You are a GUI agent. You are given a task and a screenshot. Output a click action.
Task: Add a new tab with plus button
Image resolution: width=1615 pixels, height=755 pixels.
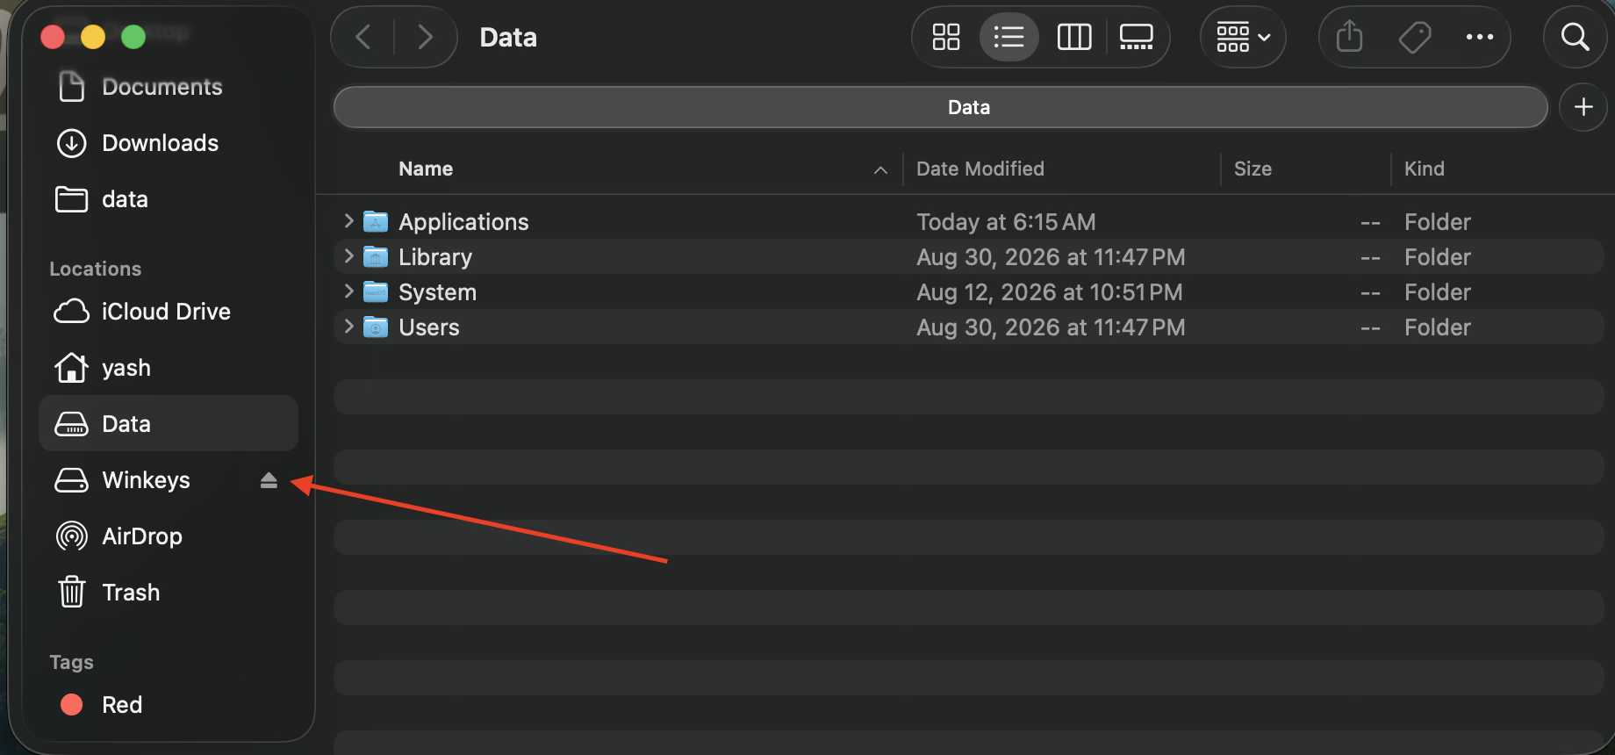[1583, 107]
